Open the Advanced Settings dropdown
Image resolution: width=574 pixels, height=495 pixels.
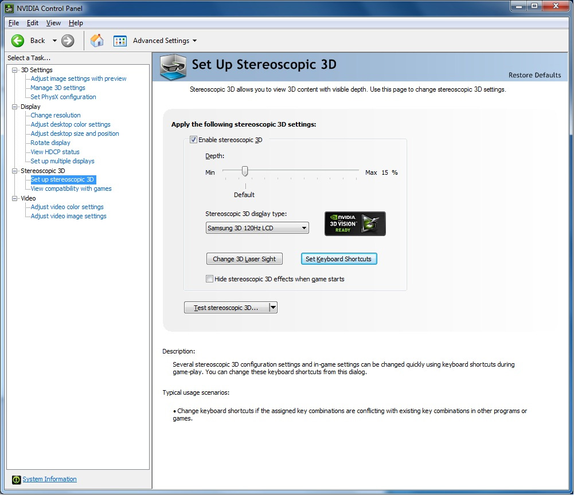(194, 41)
